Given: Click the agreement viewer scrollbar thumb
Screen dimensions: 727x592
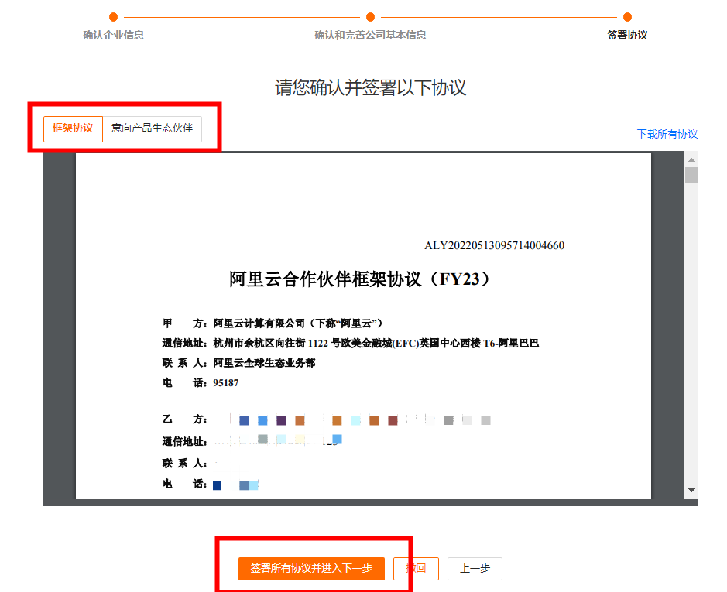Looking at the screenshot, I should (691, 175).
